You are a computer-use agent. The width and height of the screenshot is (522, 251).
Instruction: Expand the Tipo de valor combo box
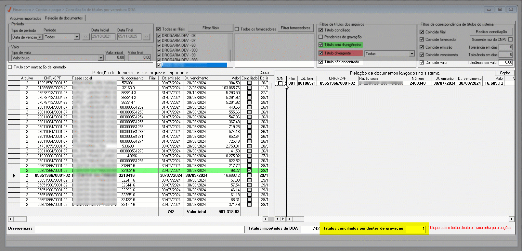(101, 58)
